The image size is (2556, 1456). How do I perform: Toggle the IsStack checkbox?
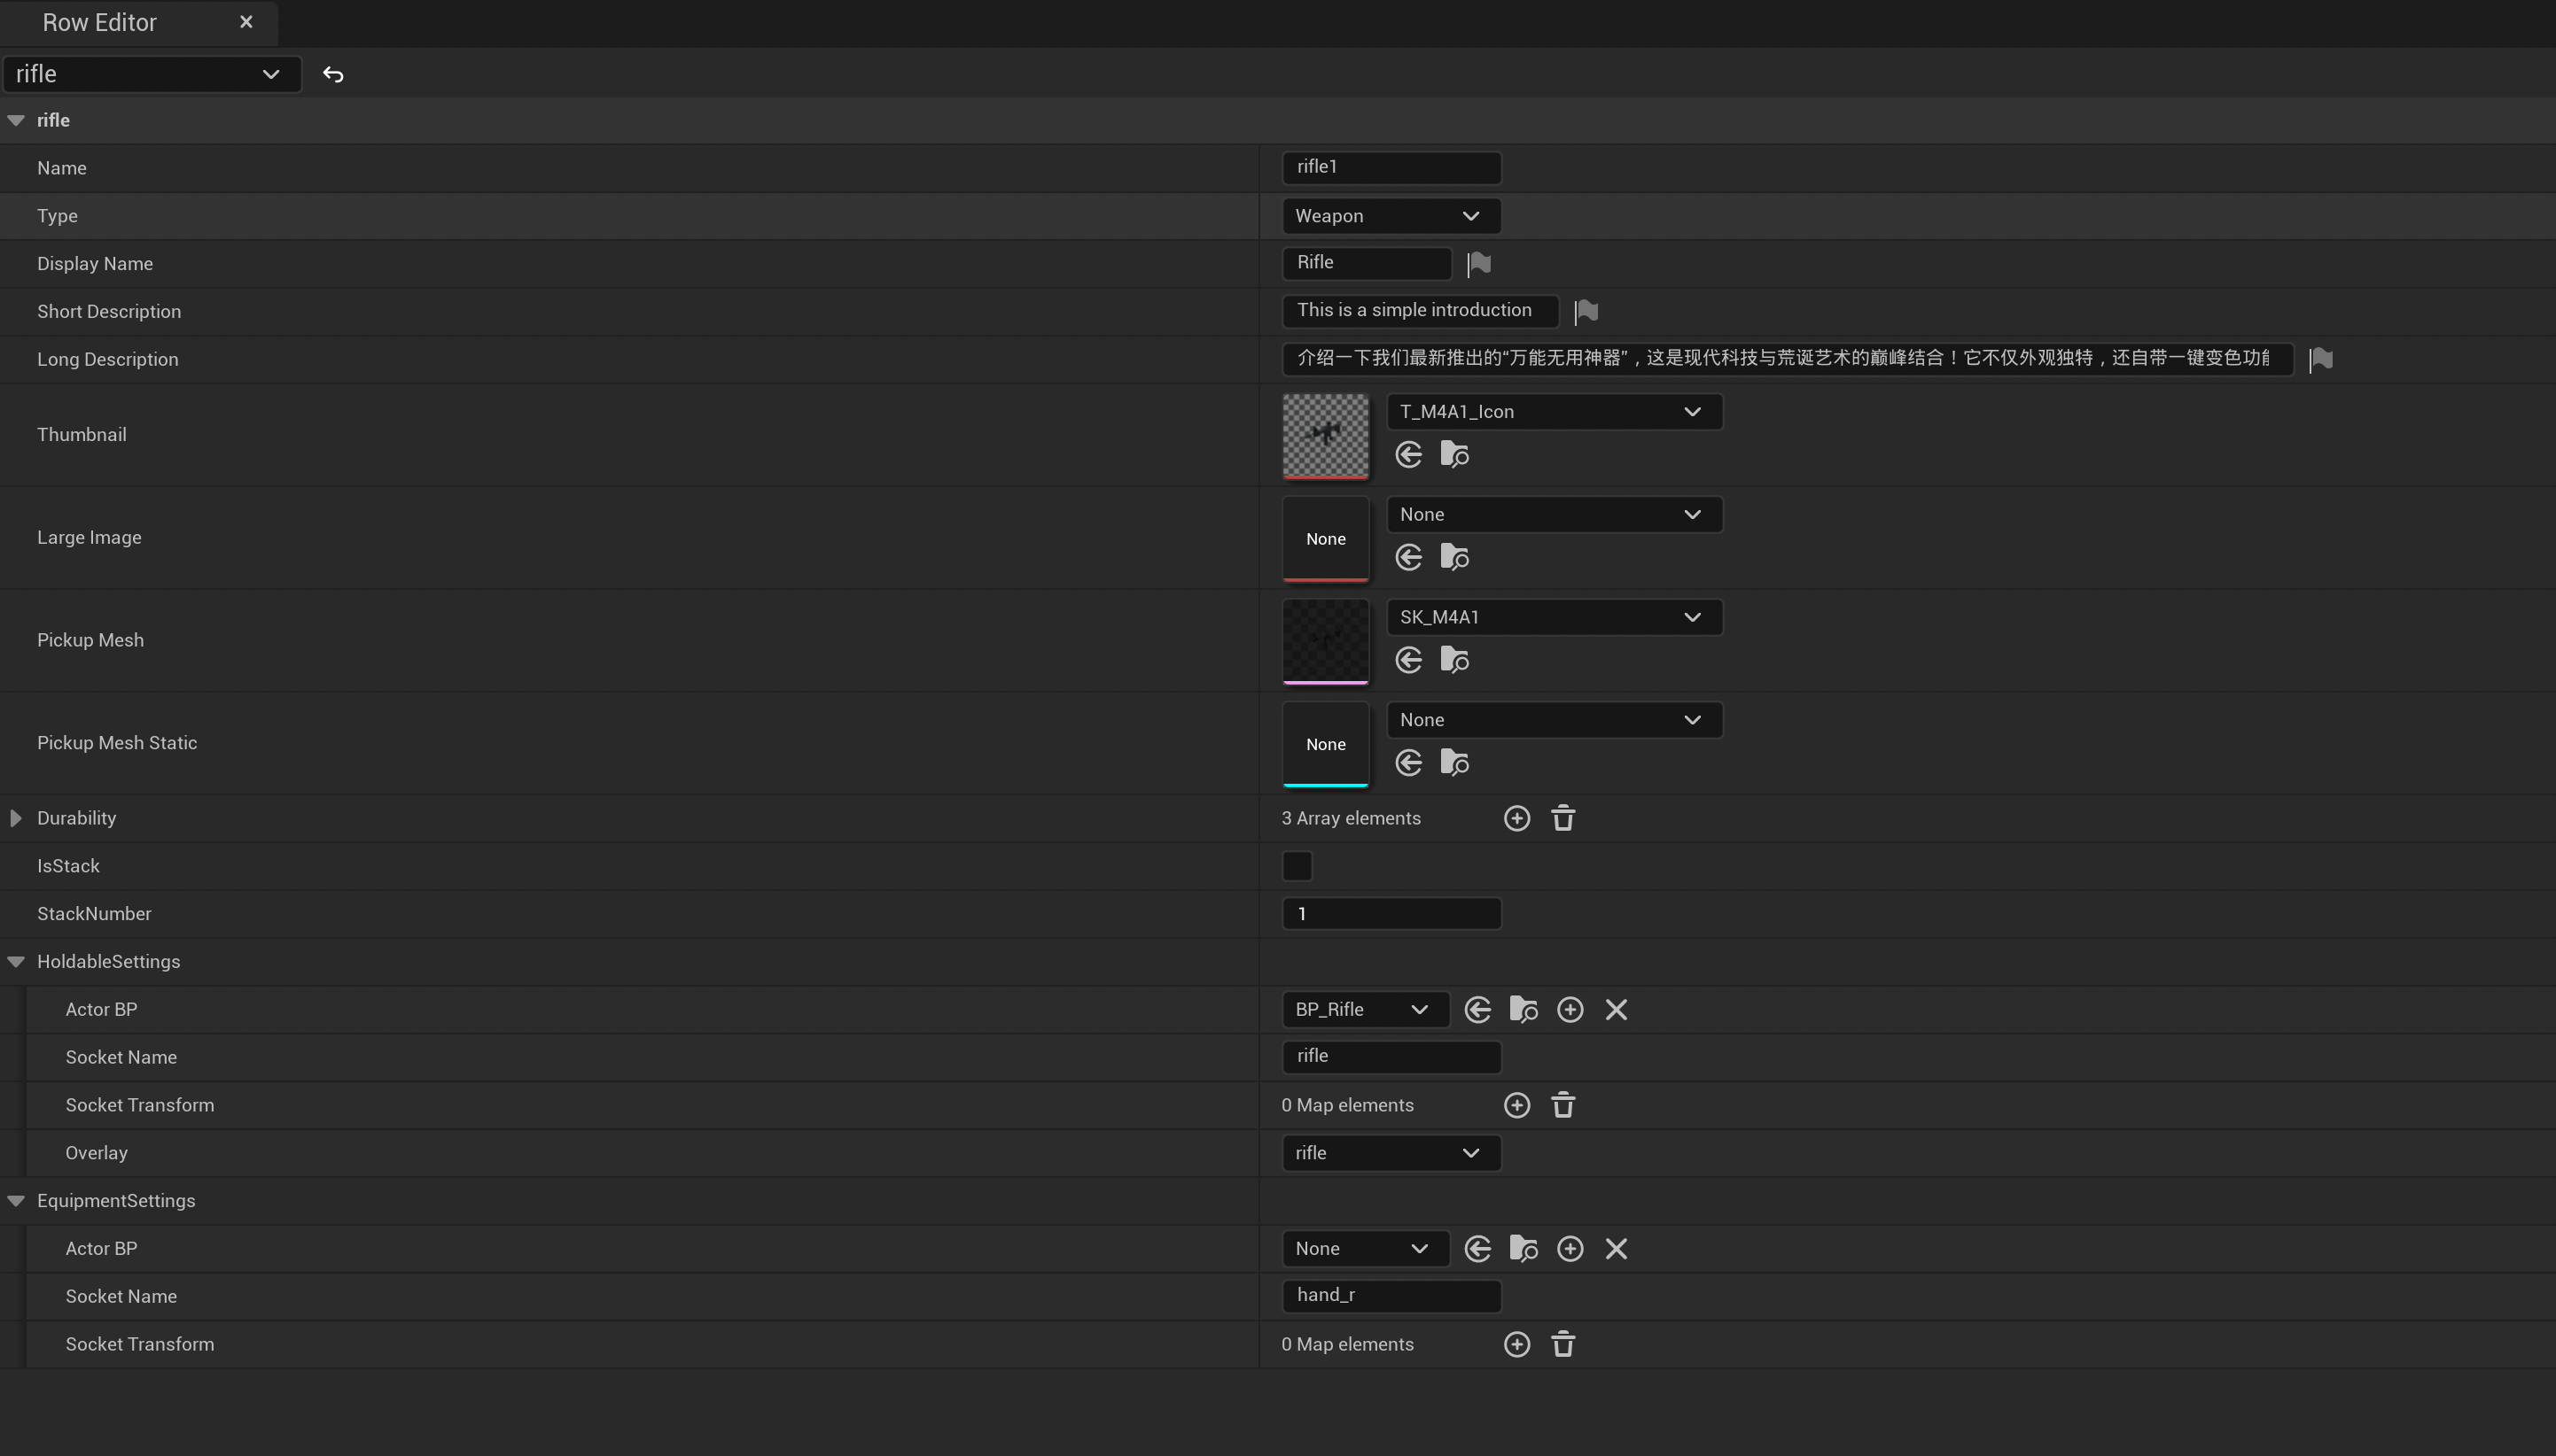[1297, 866]
